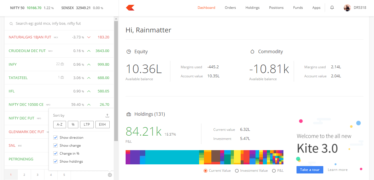Click the NIFTY 50 index ticker
Screen dimensions: 374x180
point(32,8)
